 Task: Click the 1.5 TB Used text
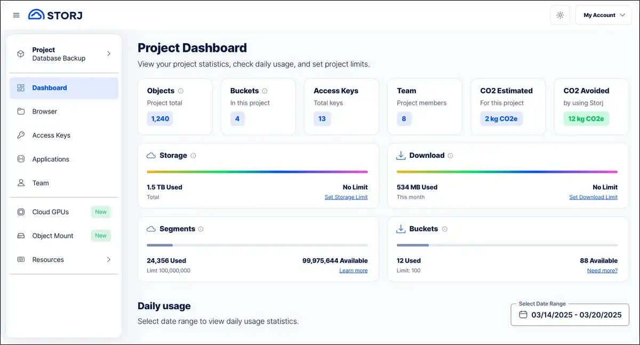pos(164,187)
